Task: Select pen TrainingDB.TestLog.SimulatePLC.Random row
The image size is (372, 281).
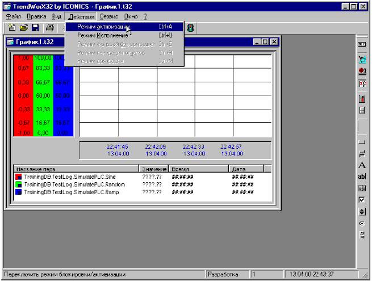Action: (143, 184)
